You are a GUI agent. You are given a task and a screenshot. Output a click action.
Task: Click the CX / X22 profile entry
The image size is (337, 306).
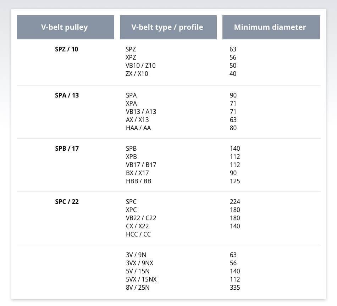tap(137, 226)
